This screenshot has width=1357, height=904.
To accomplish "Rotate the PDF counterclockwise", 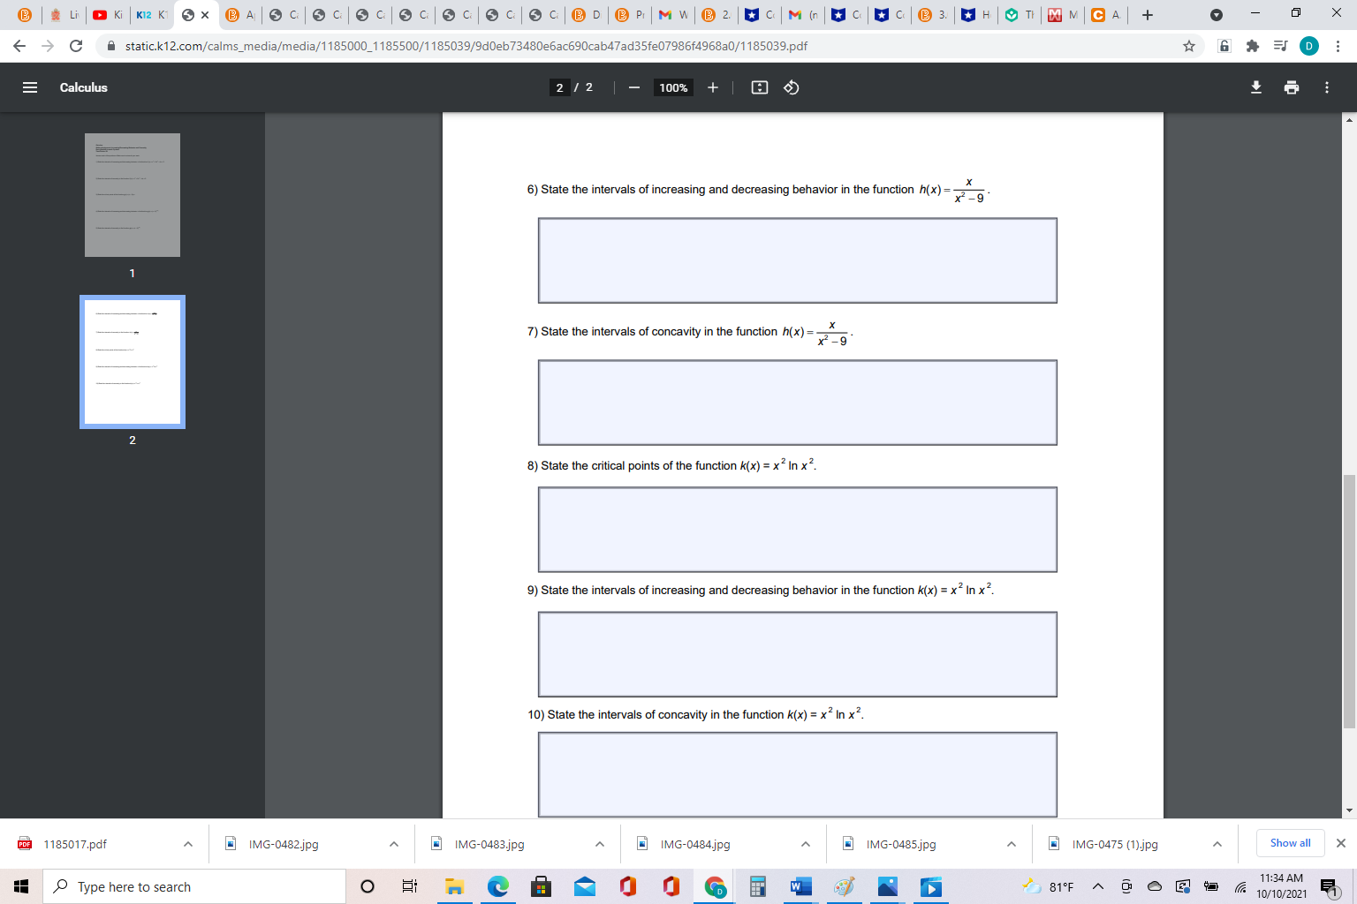I will click(792, 87).
